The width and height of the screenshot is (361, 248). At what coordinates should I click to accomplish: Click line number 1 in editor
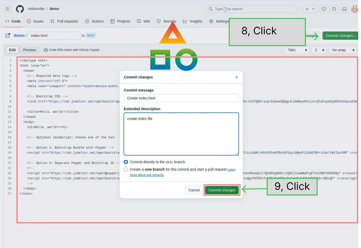click(11, 60)
